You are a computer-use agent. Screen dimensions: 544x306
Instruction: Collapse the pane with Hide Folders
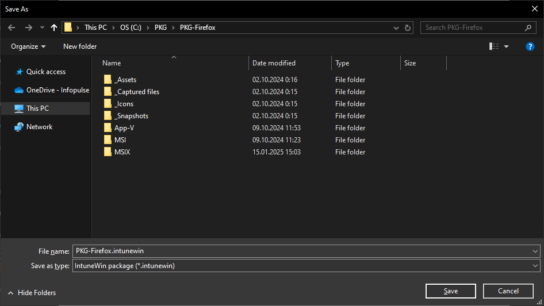click(x=32, y=293)
